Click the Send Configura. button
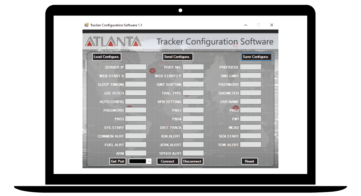 click(x=178, y=57)
